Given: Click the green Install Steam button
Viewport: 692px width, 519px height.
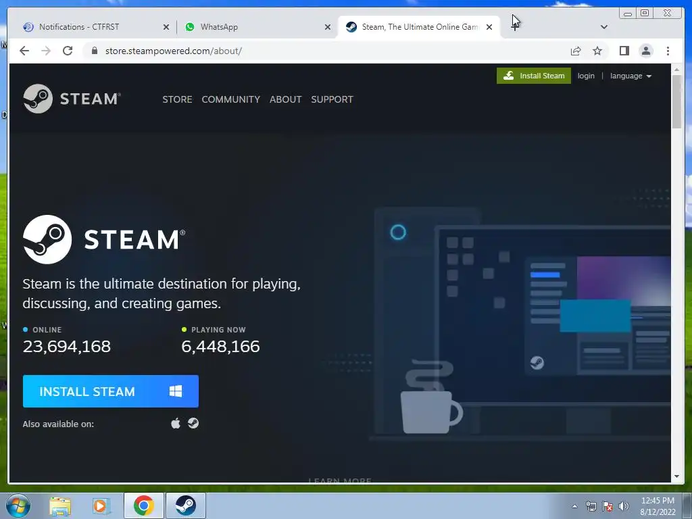Looking at the screenshot, I should (x=534, y=76).
